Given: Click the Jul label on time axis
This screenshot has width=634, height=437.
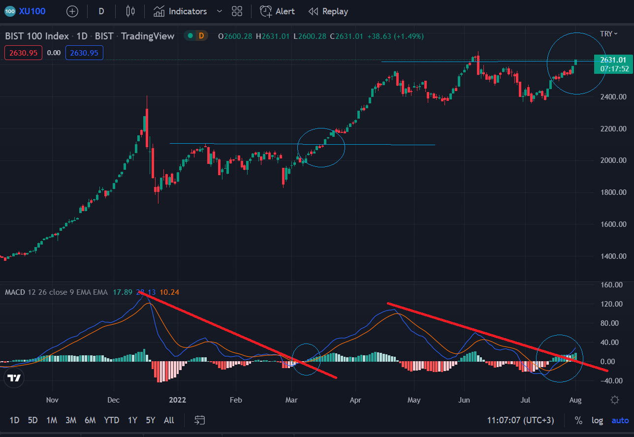Looking at the screenshot, I should 525,400.
